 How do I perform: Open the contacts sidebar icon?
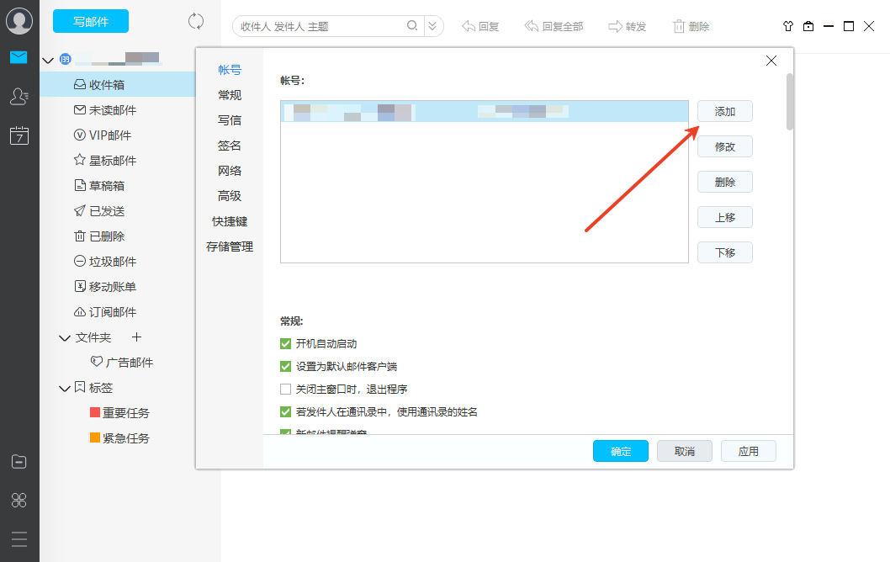point(19,97)
